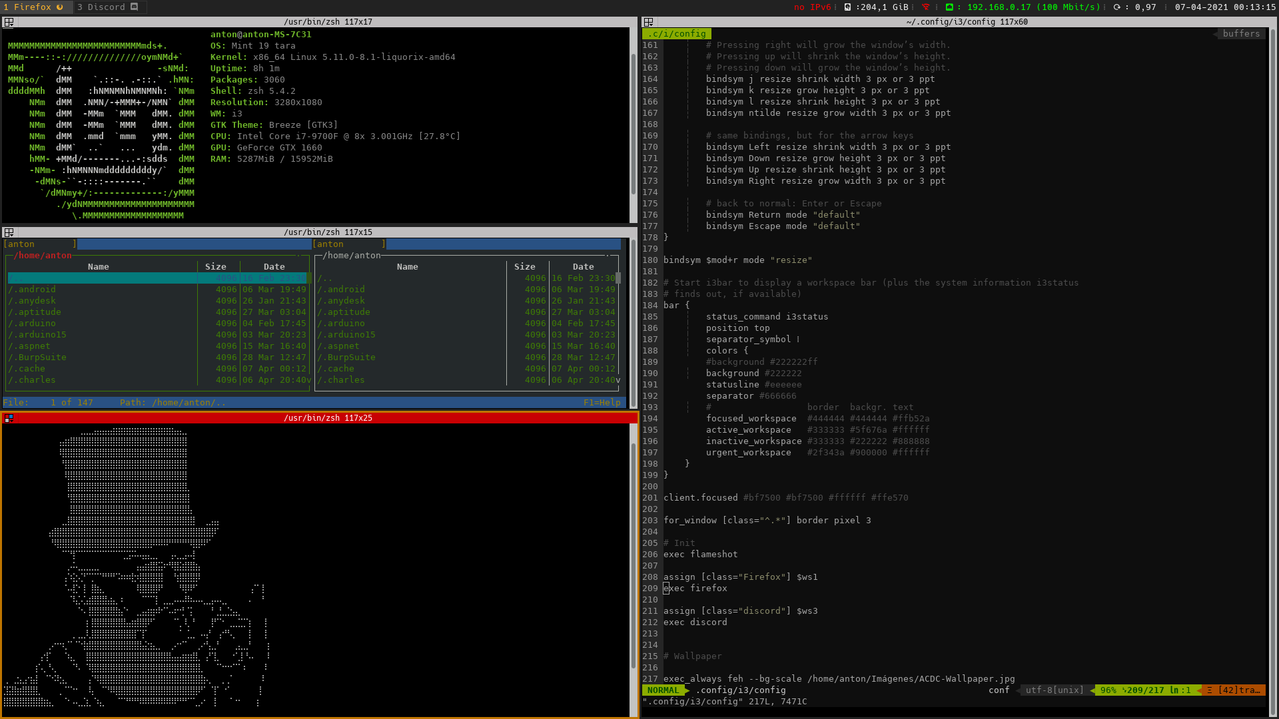
Task: Click the disconnected wifi icon in status bar
Action: pos(925,7)
